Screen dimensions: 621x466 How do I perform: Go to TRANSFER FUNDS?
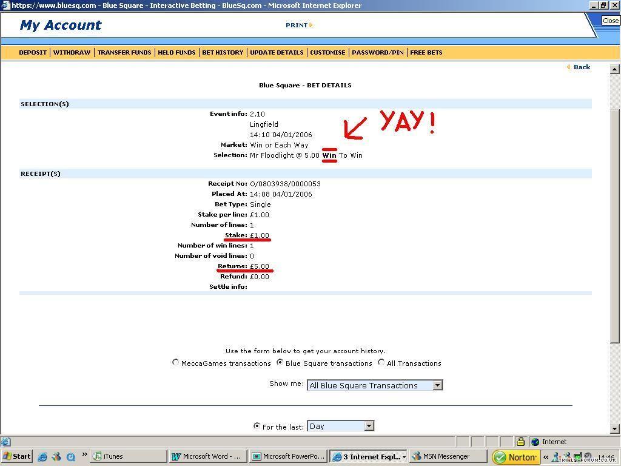pos(124,52)
